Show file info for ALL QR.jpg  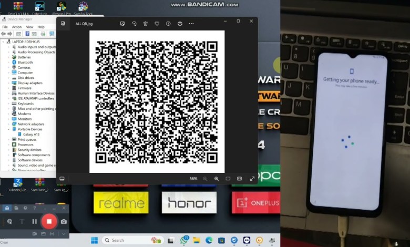[168, 24]
